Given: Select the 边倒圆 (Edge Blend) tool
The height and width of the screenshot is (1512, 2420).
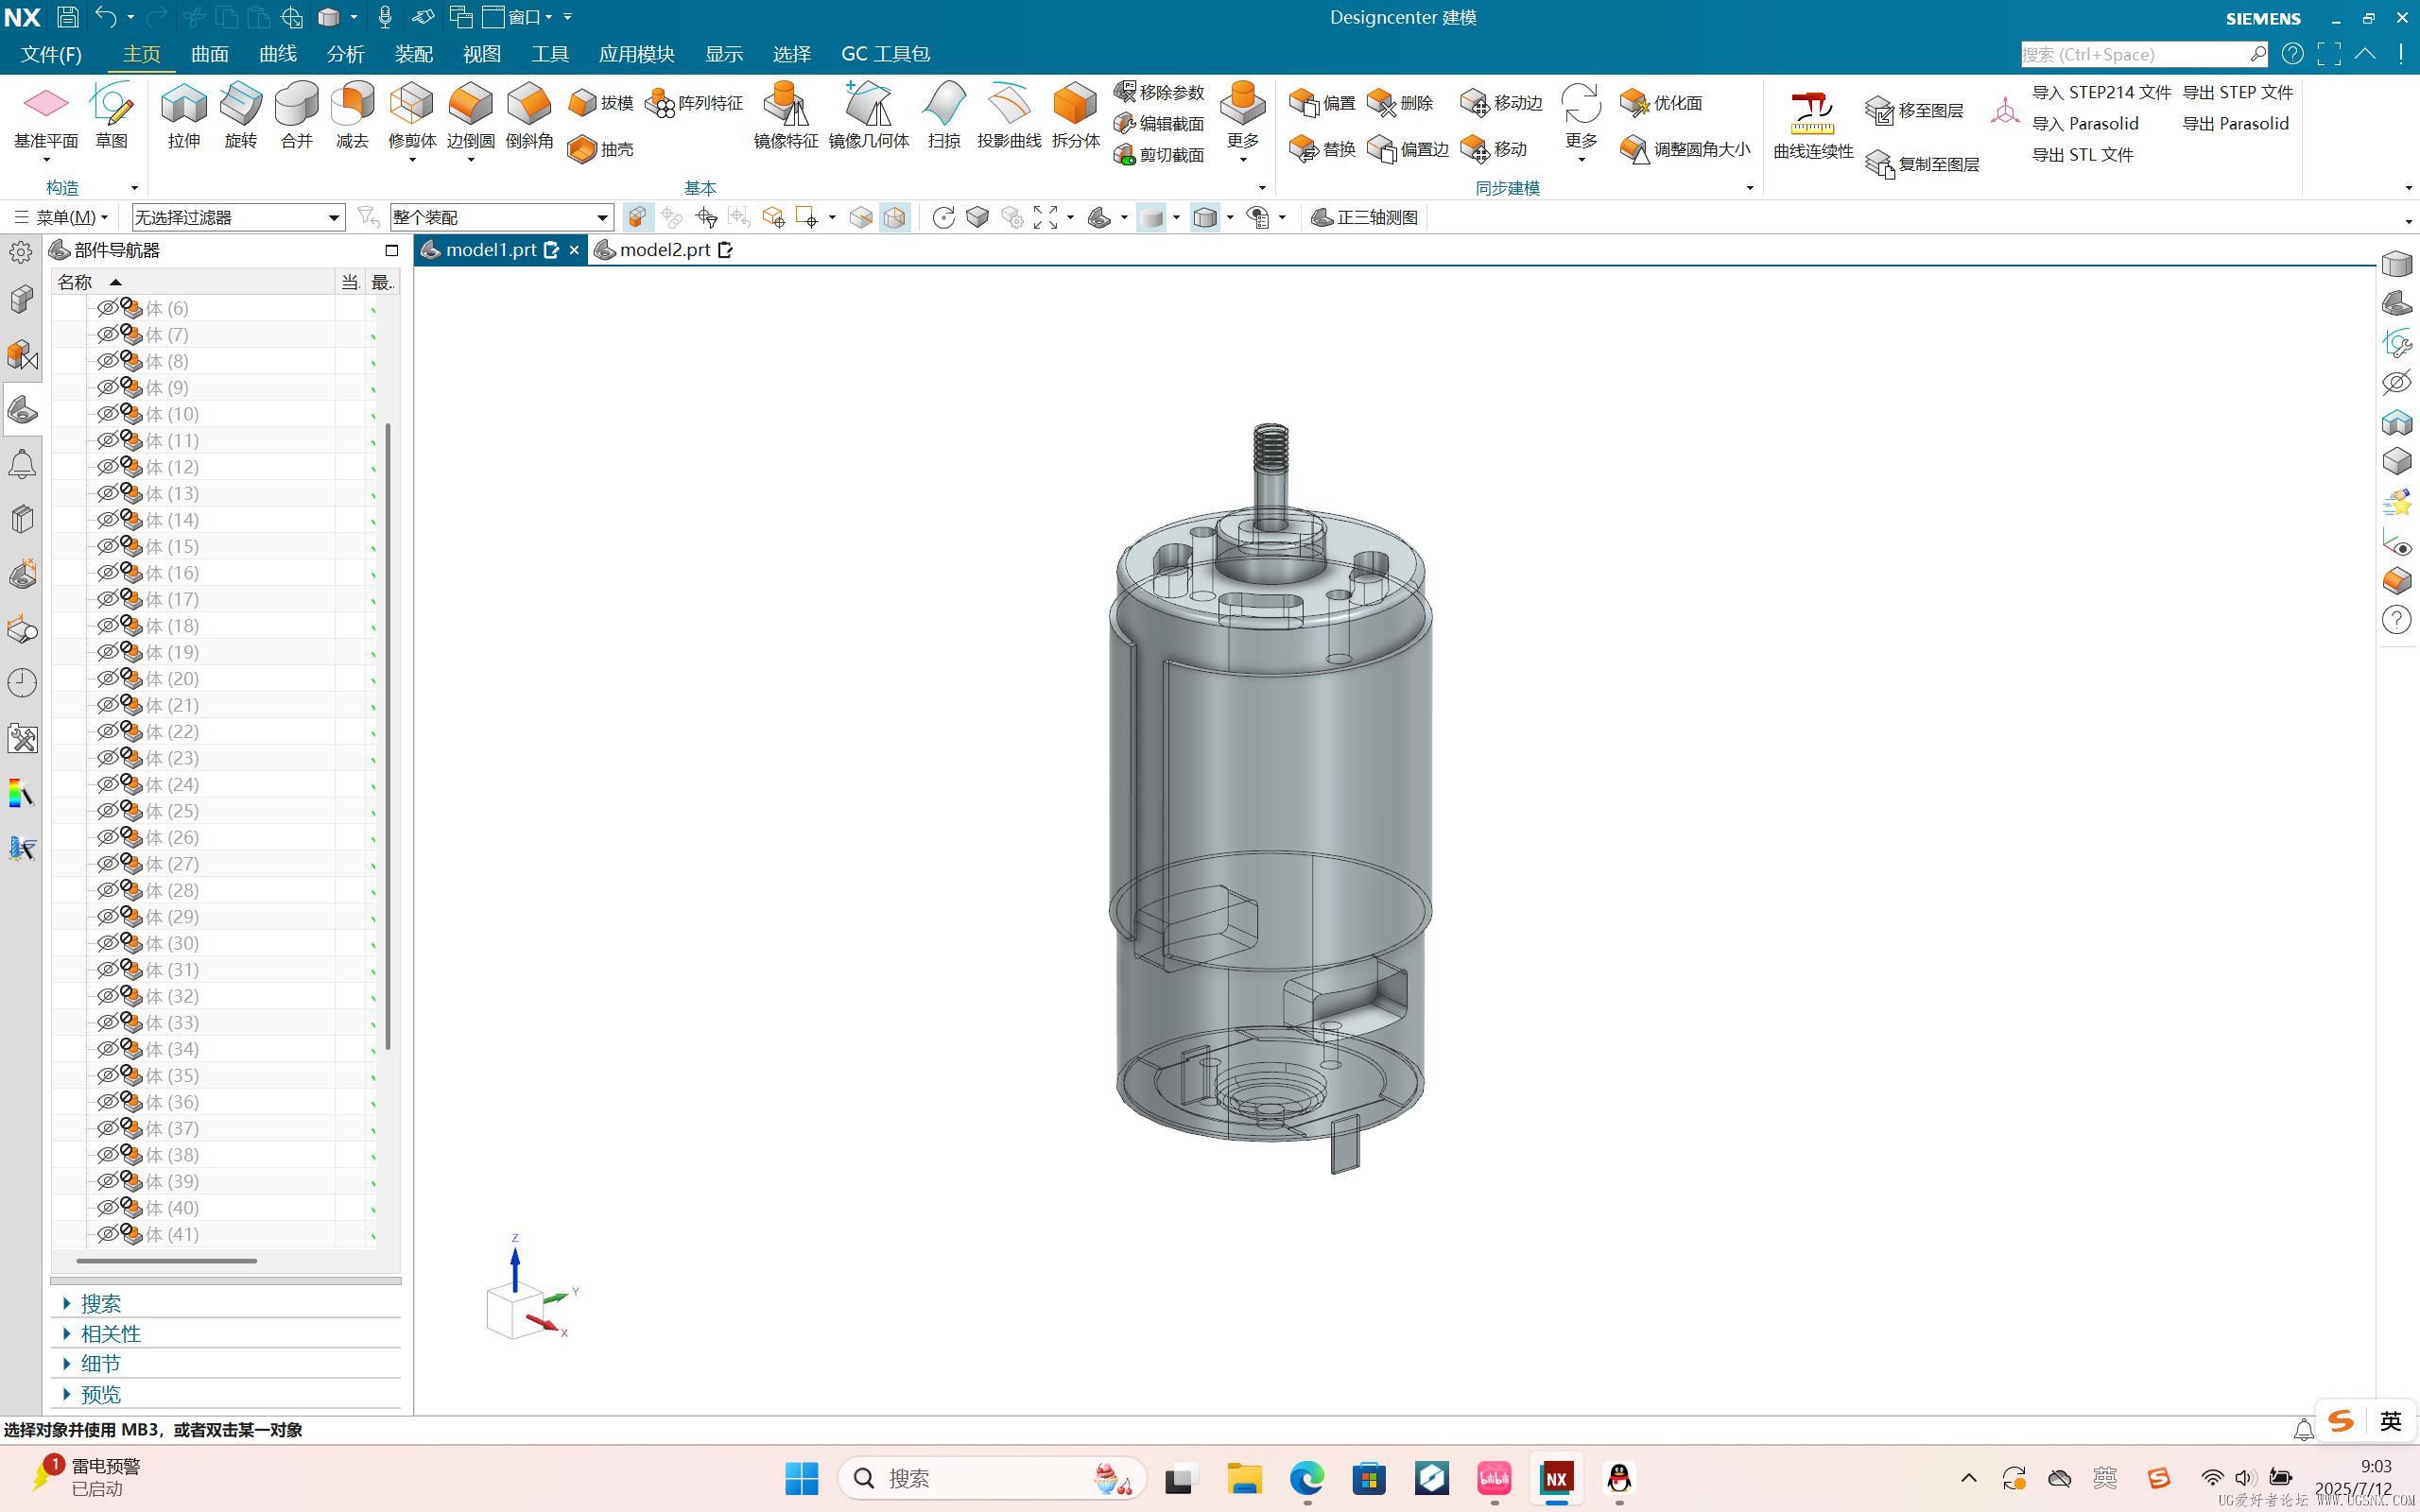Looking at the screenshot, I should [x=470, y=116].
